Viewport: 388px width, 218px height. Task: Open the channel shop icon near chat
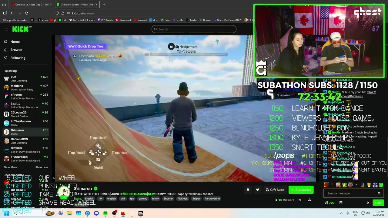pyautogui.click(x=341, y=203)
